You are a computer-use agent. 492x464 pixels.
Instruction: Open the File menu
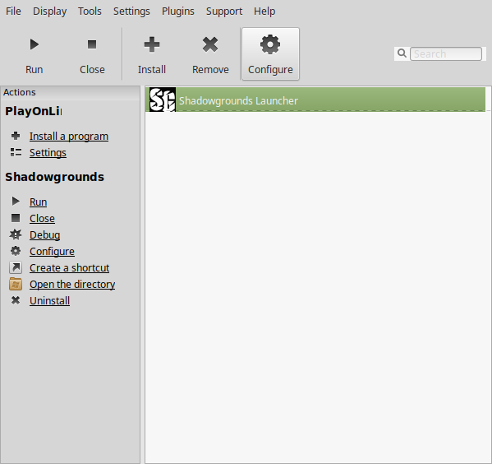(x=13, y=12)
